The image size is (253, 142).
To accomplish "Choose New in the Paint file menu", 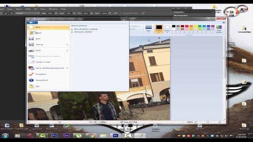I will coord(48,27).
